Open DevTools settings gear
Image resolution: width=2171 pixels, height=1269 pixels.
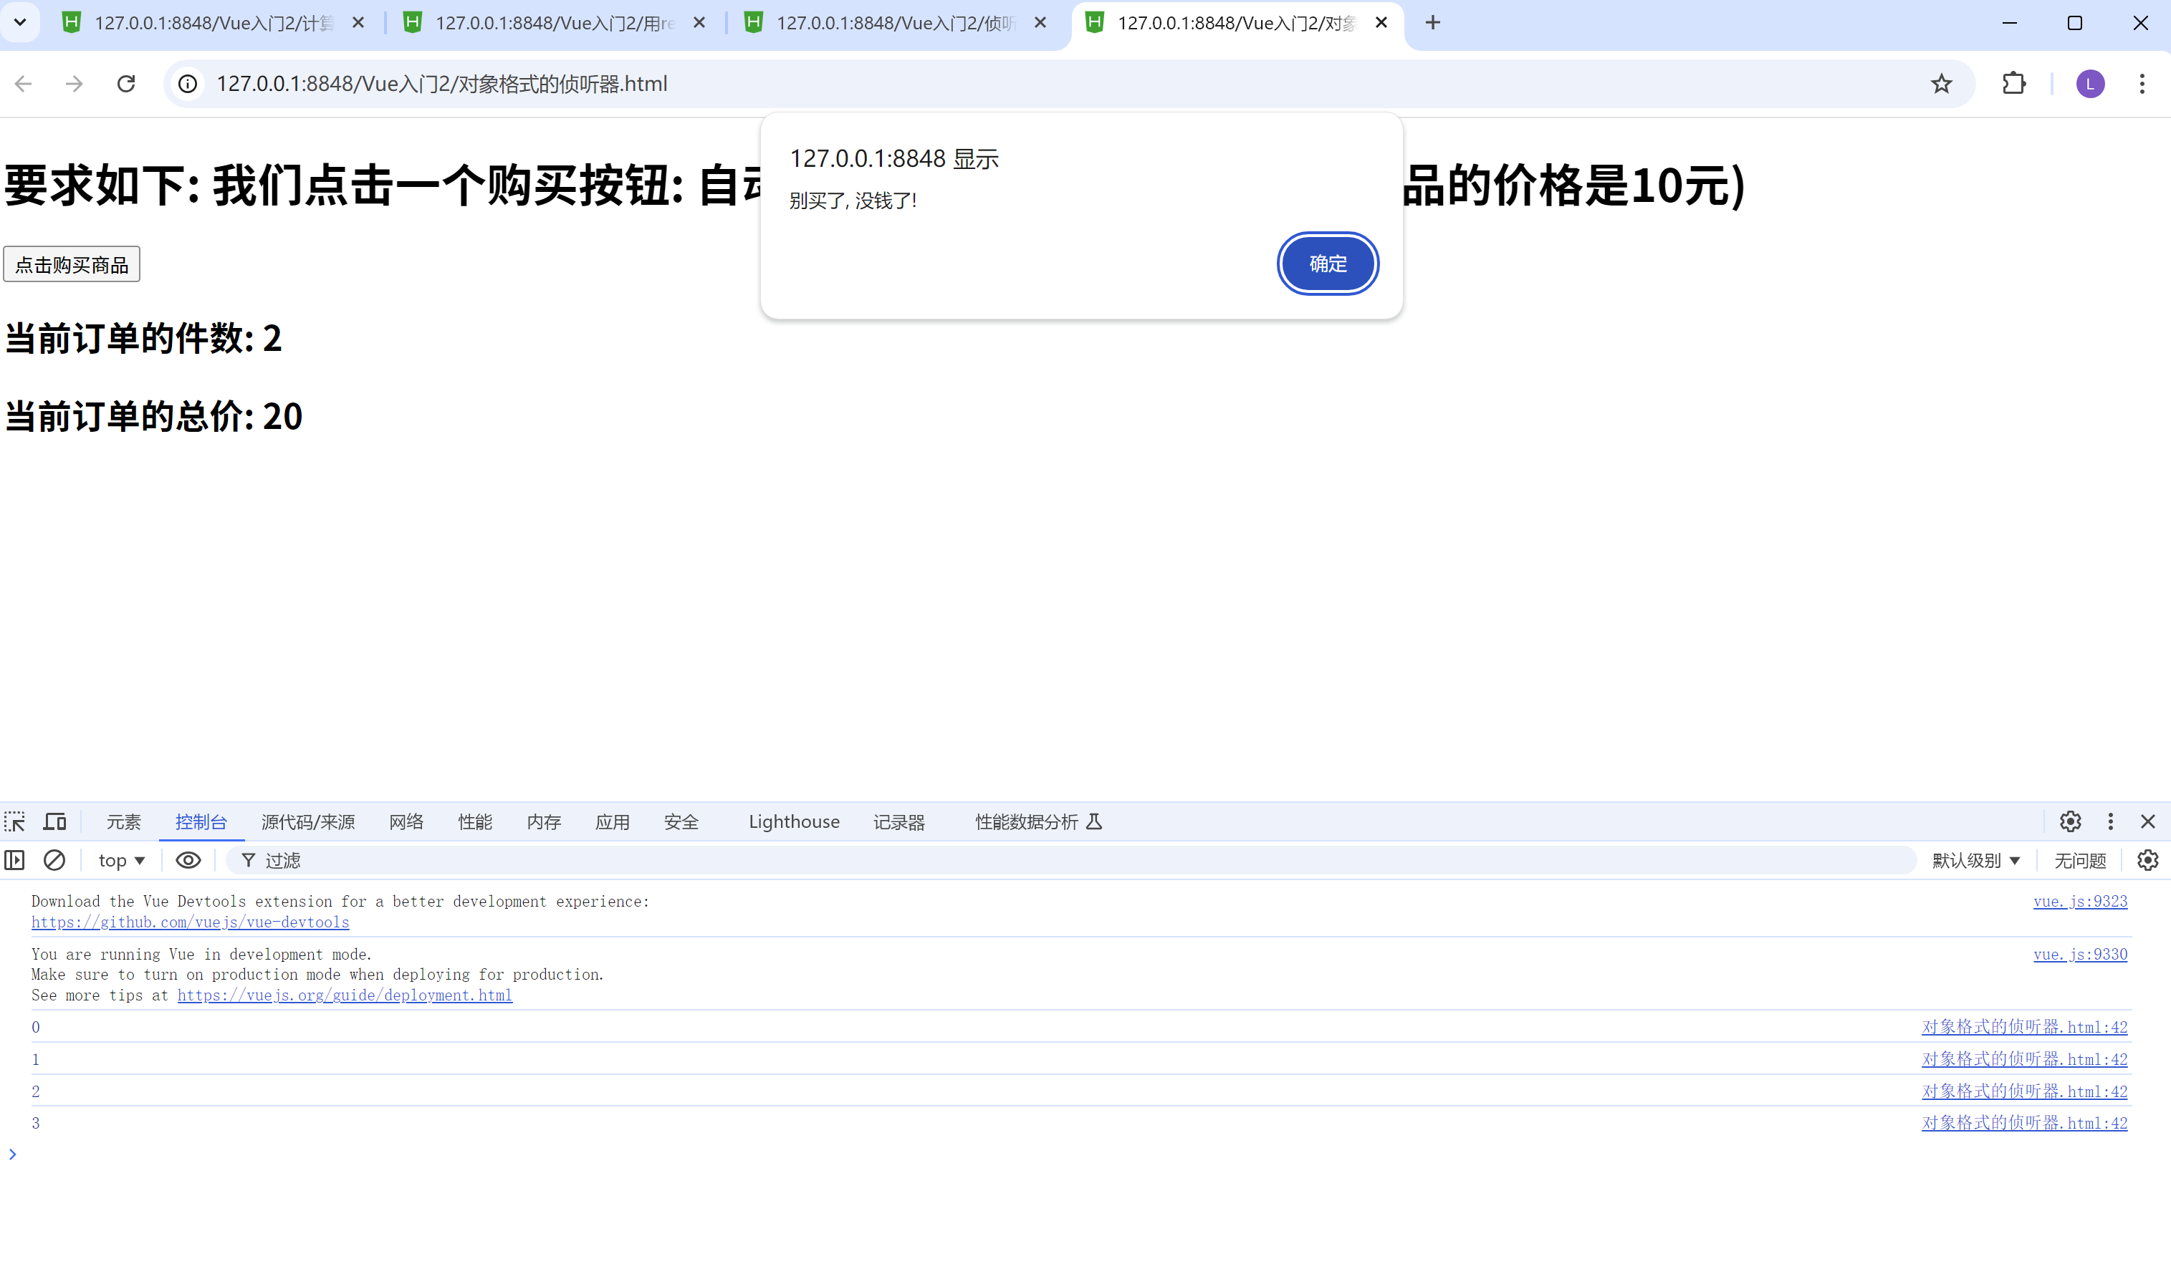[2070, 821]
